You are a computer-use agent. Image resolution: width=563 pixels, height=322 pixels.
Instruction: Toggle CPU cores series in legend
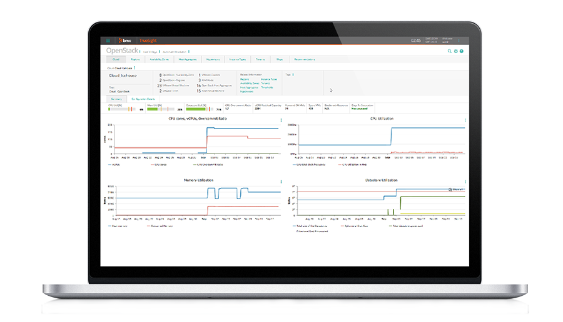157,165
